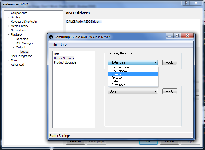Open DSP Manager preferences page
The width and height of the screenshot is (205, 150).
(25, 43)
